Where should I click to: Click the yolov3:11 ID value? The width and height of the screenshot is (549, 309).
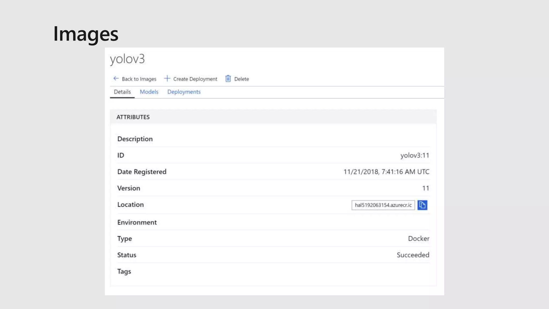point(414,156)
